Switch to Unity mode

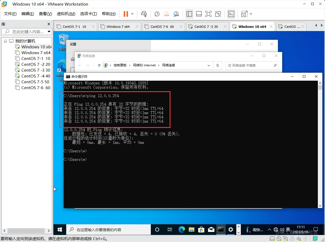pos(218,14)
